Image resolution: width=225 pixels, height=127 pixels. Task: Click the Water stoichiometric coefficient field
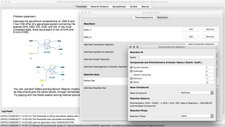point(210,82)
